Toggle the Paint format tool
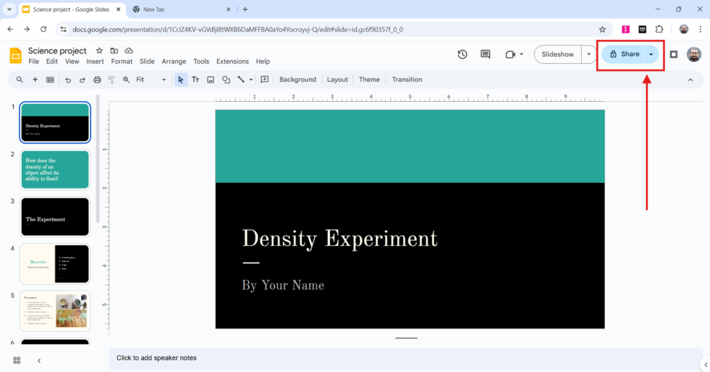This screenshot has height=372, width=710. point(112,80)
